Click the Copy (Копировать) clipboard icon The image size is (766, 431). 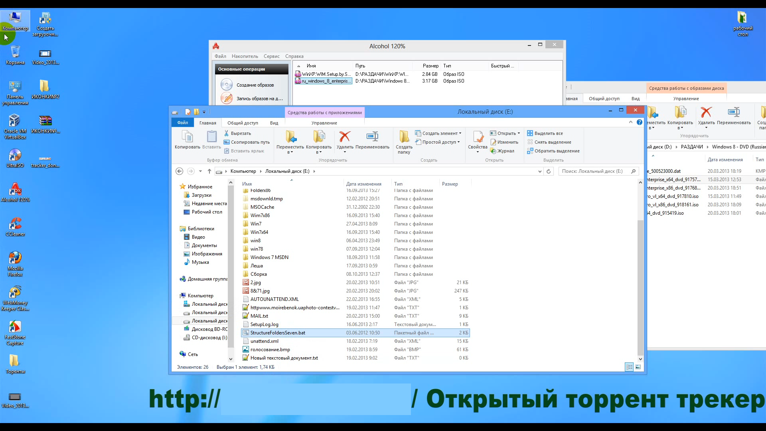click(x=187, y=137)
